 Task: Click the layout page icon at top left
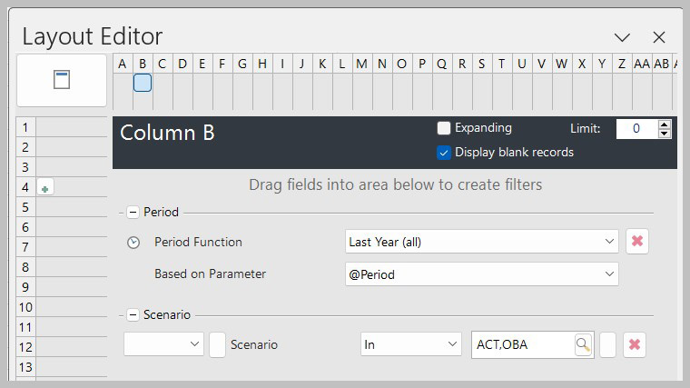point(62,80)
